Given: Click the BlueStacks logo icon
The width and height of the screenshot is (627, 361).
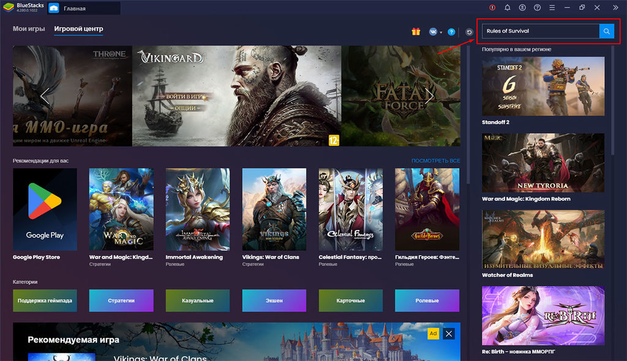Looking at the screenshot, I should pos(9,7).
